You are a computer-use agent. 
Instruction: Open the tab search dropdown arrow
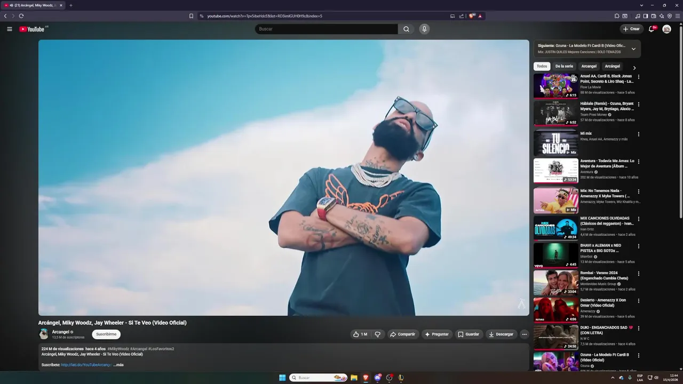(x=641, y=5)
